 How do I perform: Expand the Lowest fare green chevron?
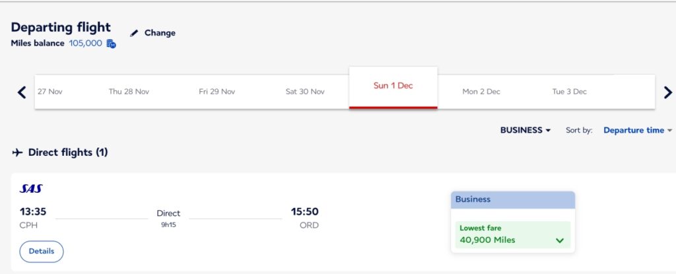click(560, 240)
